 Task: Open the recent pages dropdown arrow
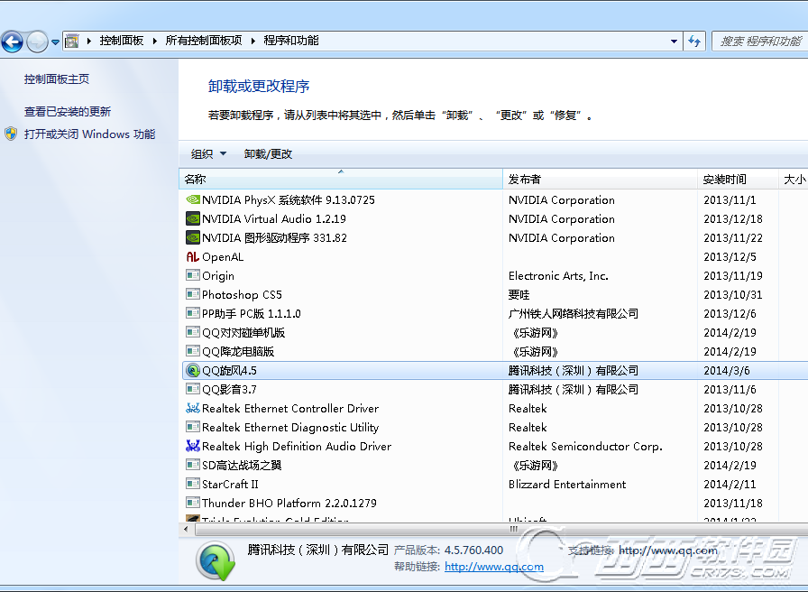(x=55, y=42)
